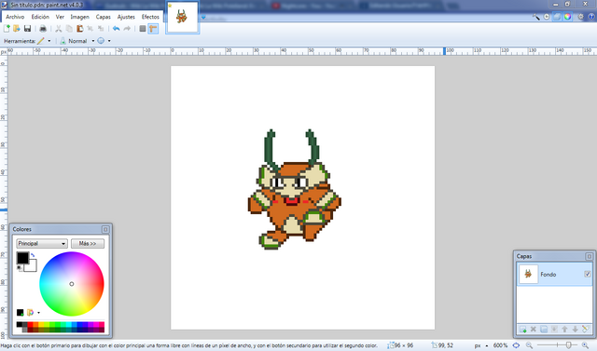Screen dimensions: 597x351
Task: Click the blend mode flask icon
Action: [62, 41]
